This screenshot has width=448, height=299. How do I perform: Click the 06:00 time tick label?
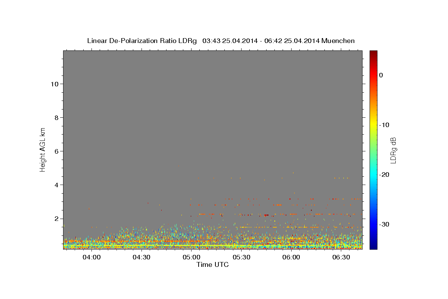291,258
